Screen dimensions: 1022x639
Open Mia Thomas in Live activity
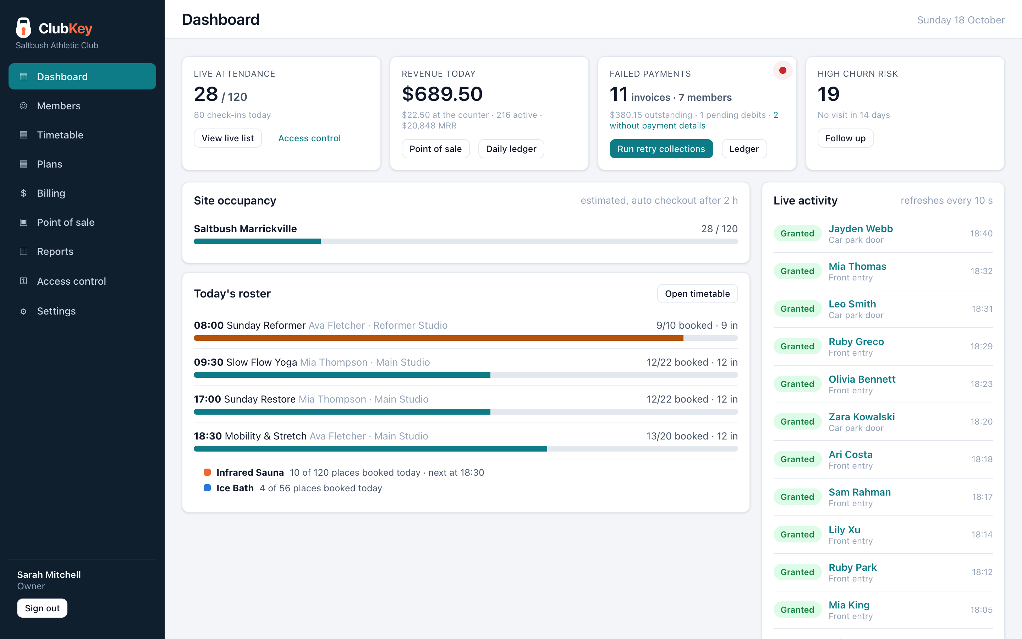pos(857,266)
